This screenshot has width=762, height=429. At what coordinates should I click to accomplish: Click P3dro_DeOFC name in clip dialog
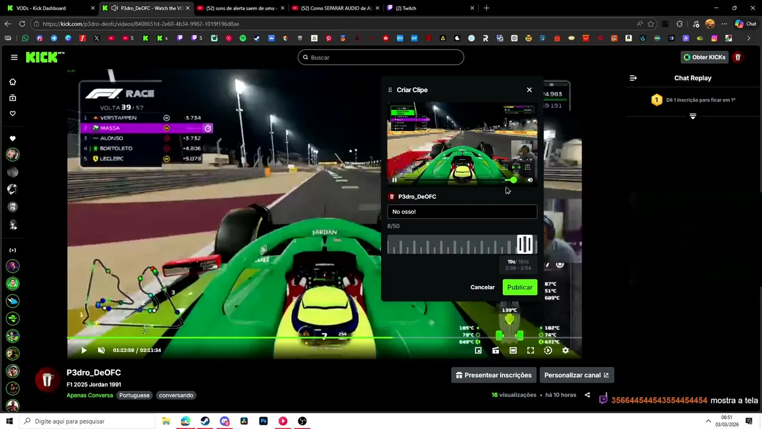coord(417,197)
